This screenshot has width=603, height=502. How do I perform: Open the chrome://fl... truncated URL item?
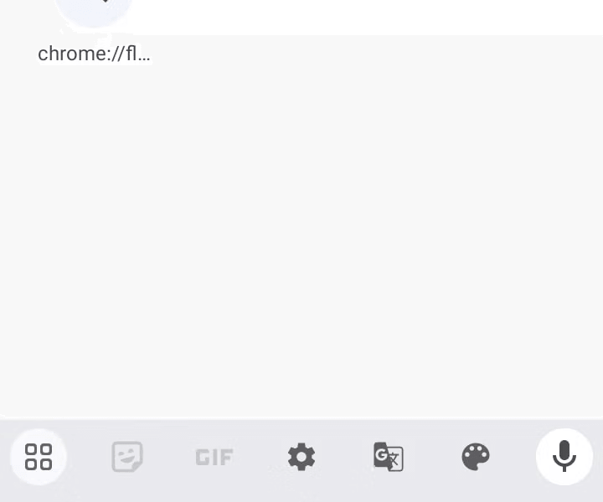pyautogui.click(x=94, y=54)
